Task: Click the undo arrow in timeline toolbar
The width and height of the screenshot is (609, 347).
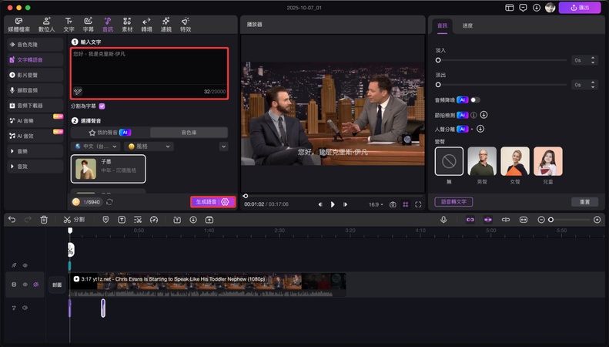Action: pyautogui.click(x=12, y=220)
